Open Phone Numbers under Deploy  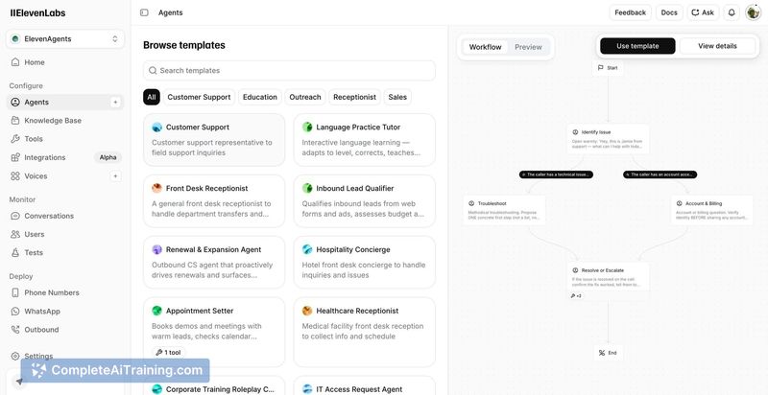coord(65,292)
